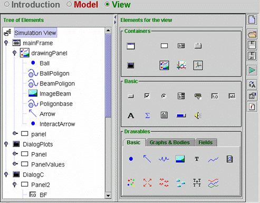Select the TraceSet multicolor lines drawable
This screenshot has height=203, width=260.
coord(213,183)
